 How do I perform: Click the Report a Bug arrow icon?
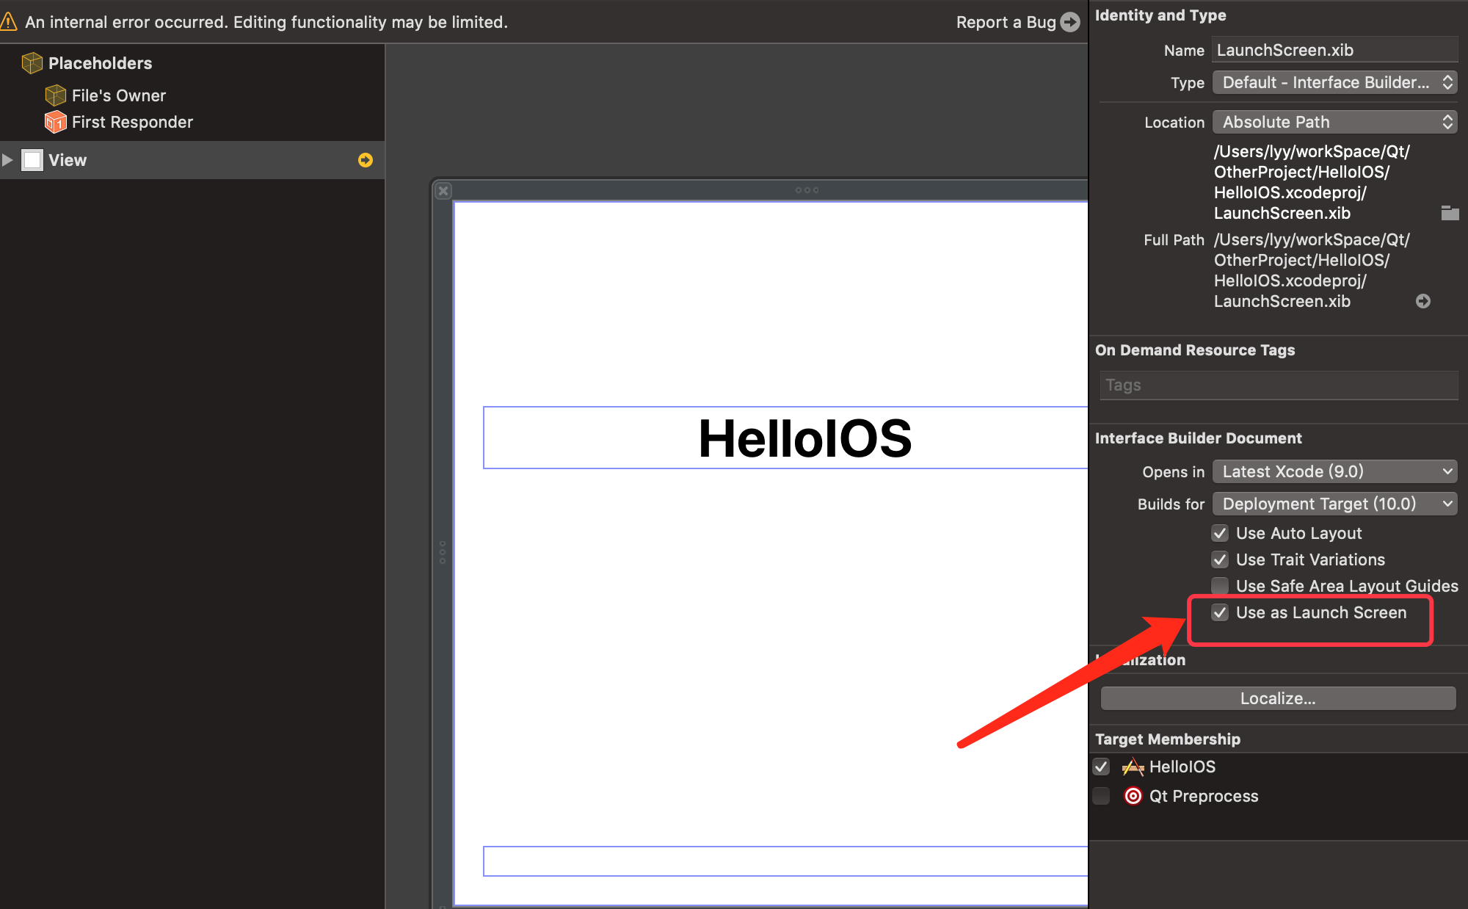[x=1071, y=22]
